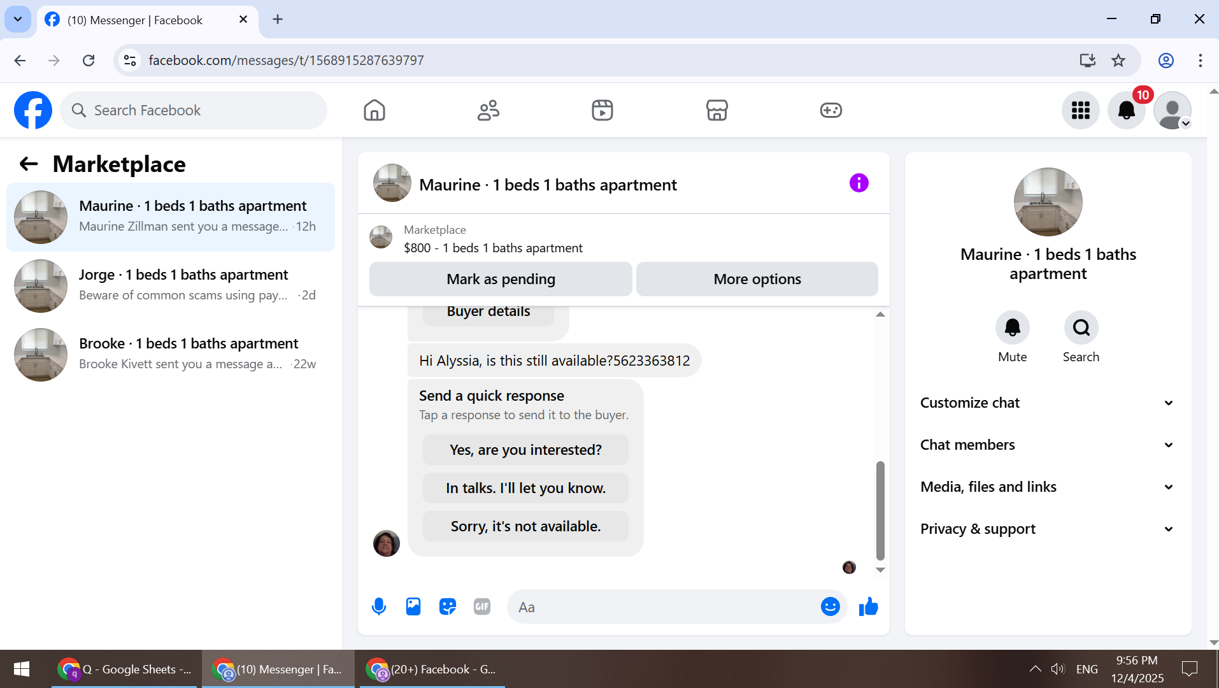Click the chat scrollbar thumb
The width and height of the screenshot is (1219, 688).
coord(880,510)
